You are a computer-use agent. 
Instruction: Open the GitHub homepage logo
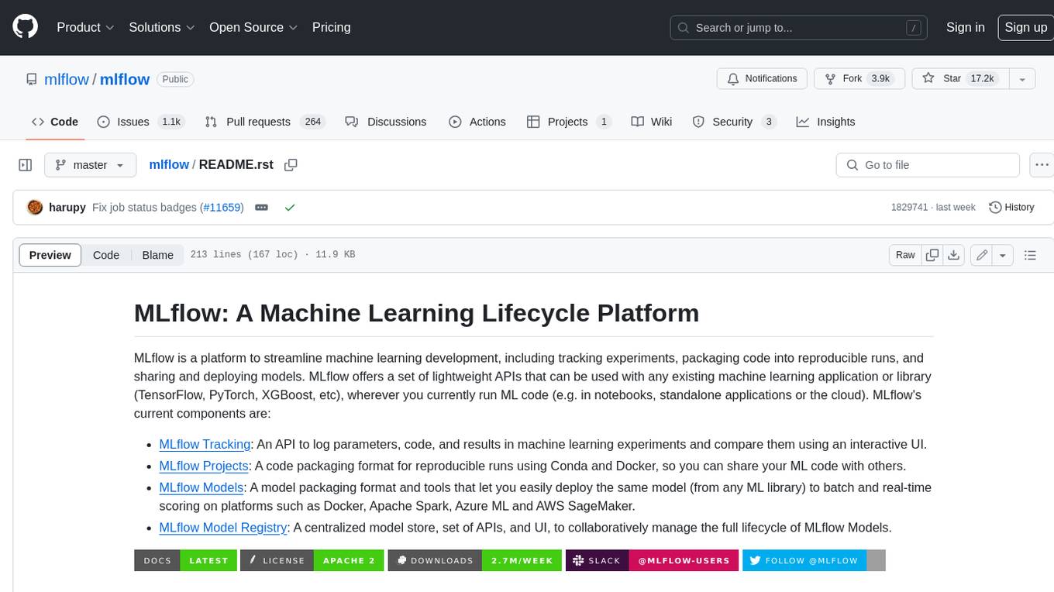coord(25,27)
